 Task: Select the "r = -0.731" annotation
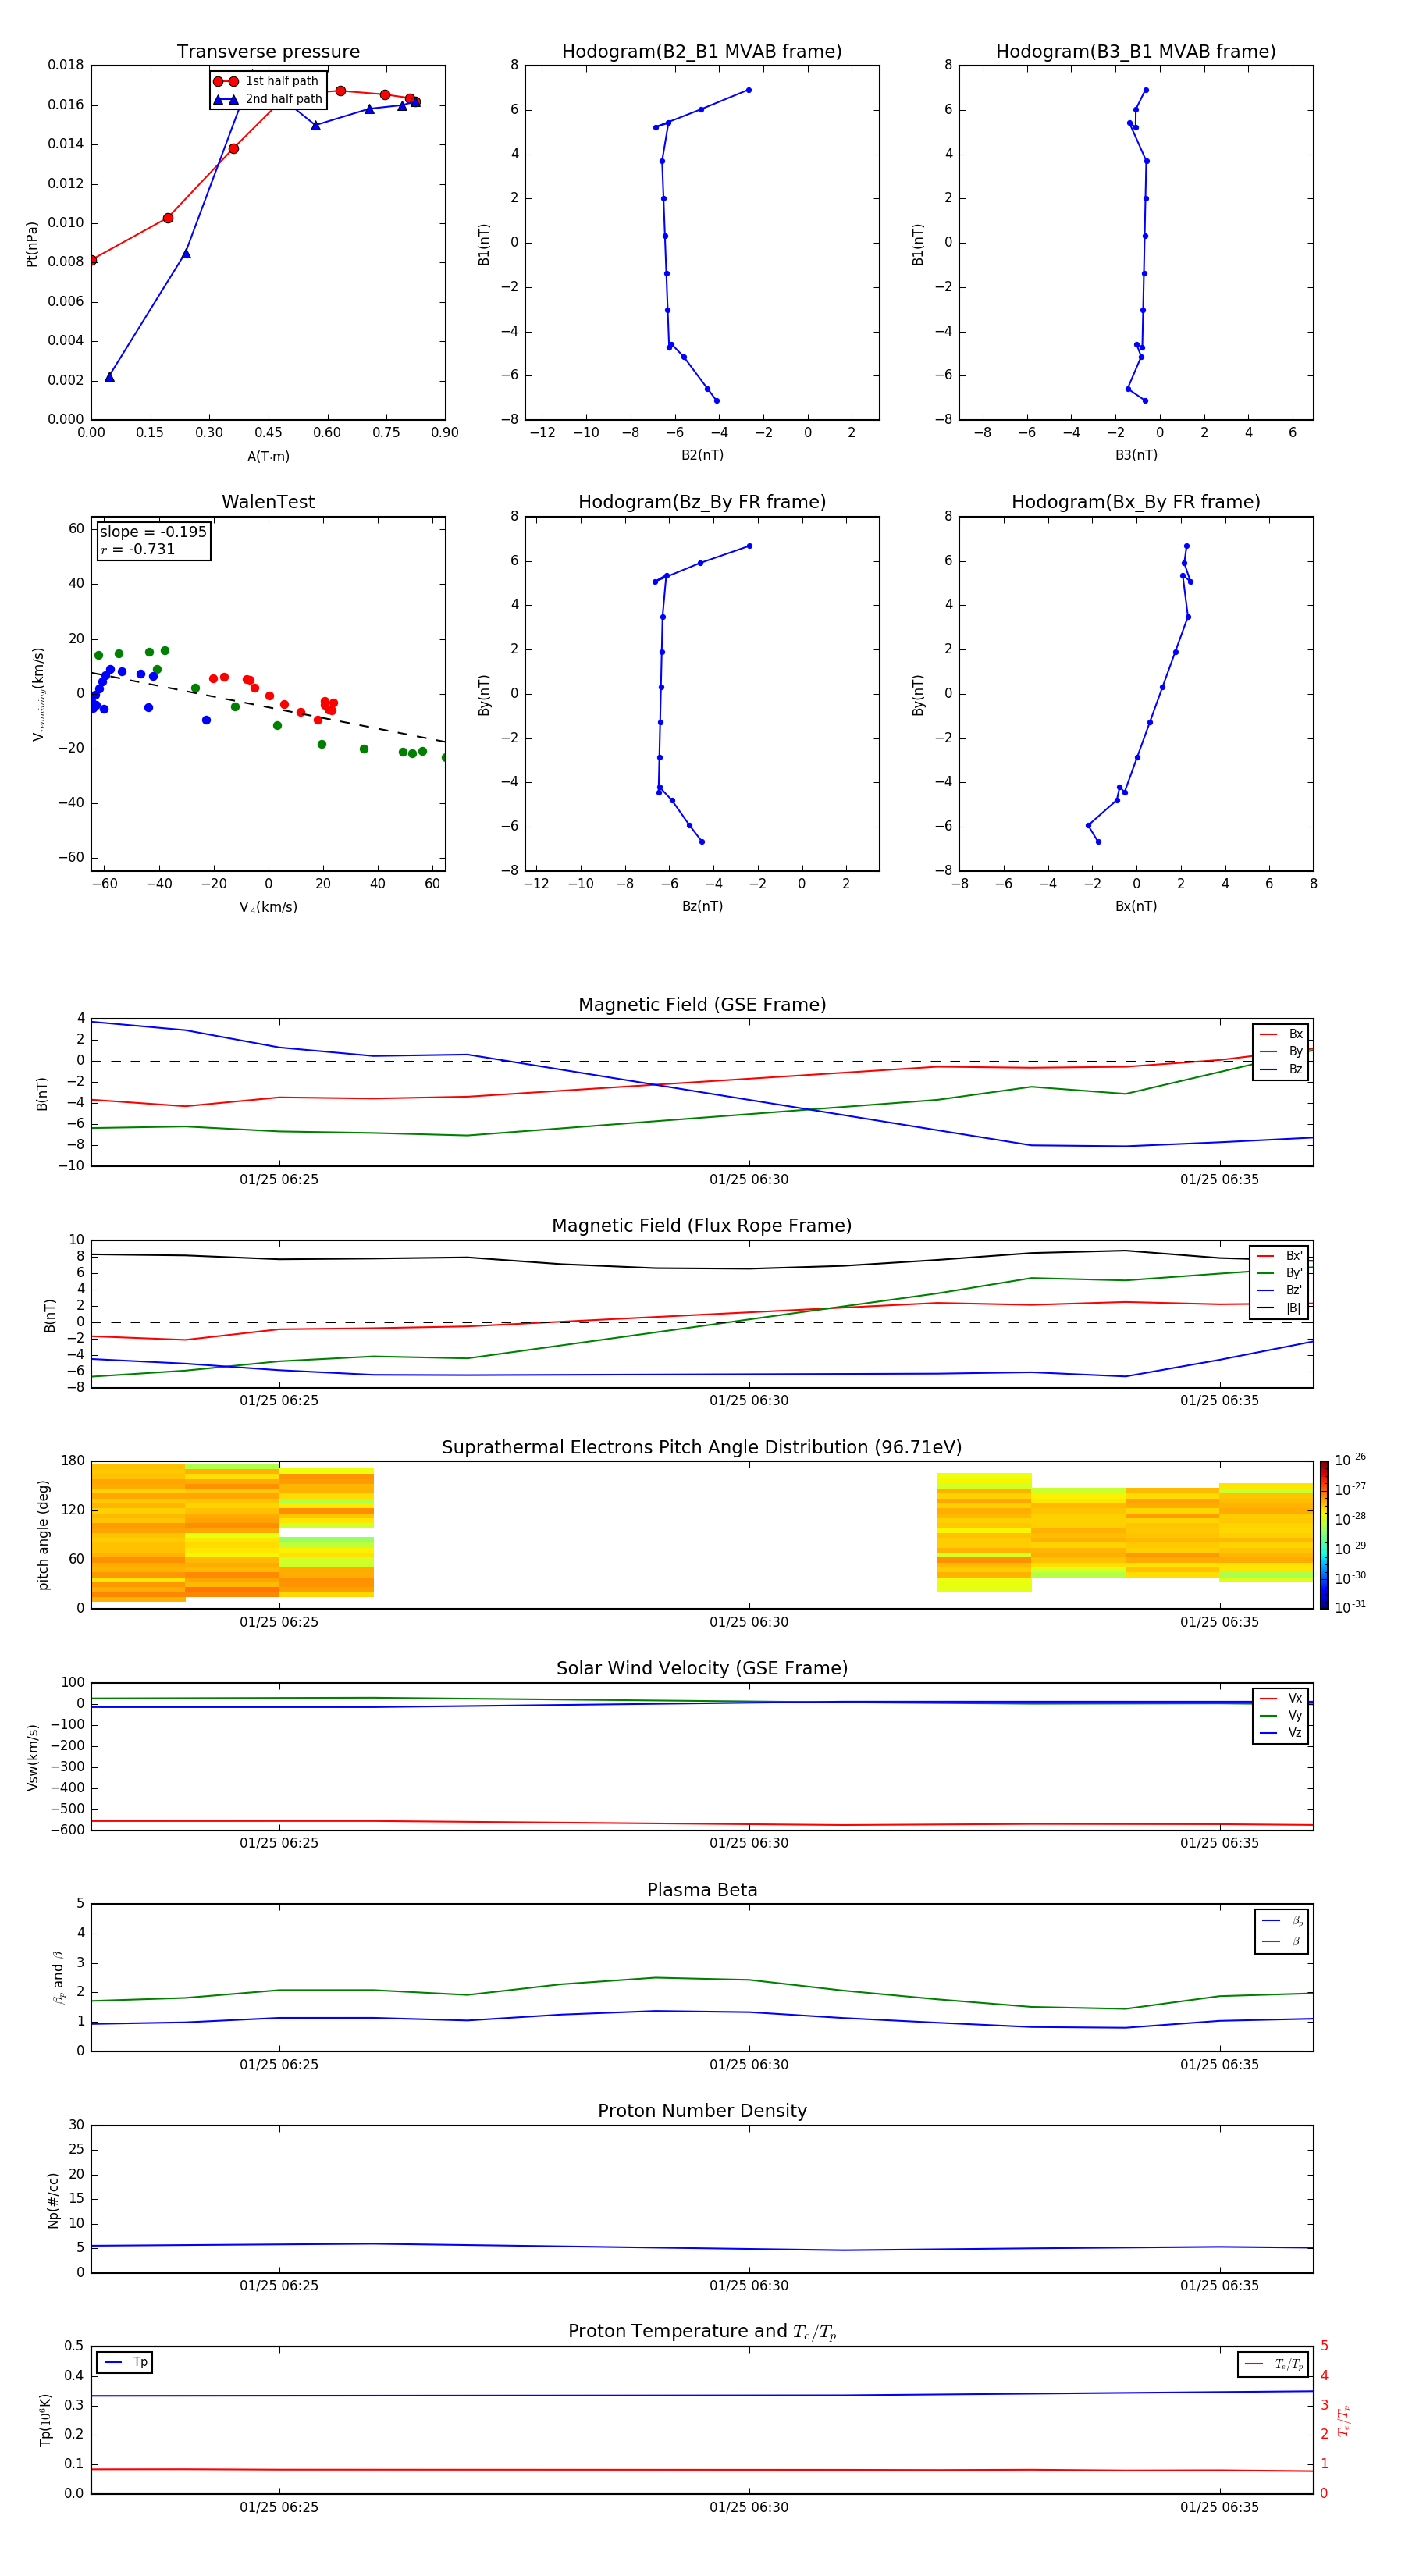(x=138, y=549)
